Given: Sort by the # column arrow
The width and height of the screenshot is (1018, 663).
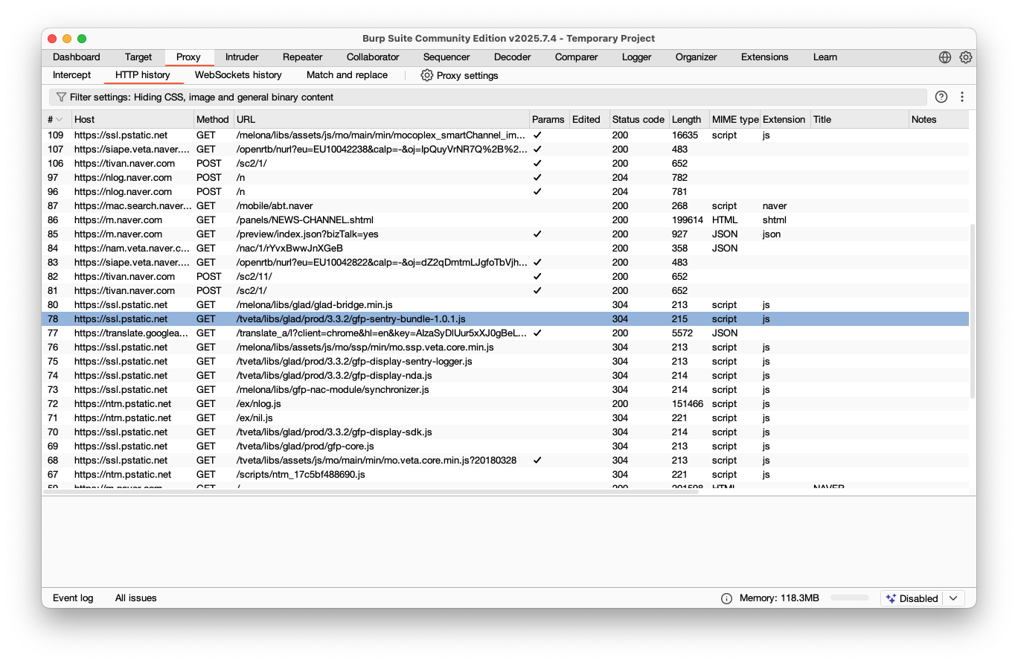Looking at the screenshot, I should [60, 120].
